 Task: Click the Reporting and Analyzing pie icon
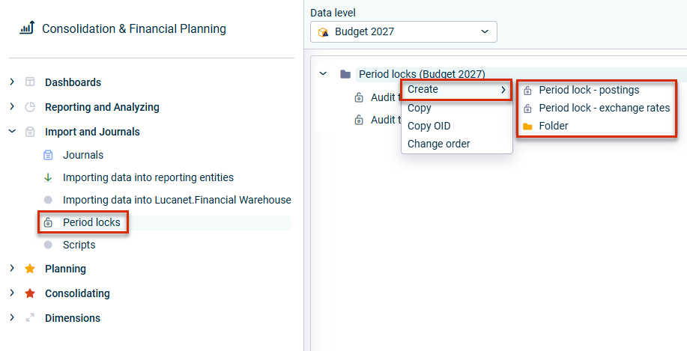(30, 107)
